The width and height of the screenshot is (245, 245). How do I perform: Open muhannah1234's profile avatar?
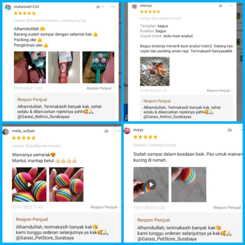coord(8,7)
